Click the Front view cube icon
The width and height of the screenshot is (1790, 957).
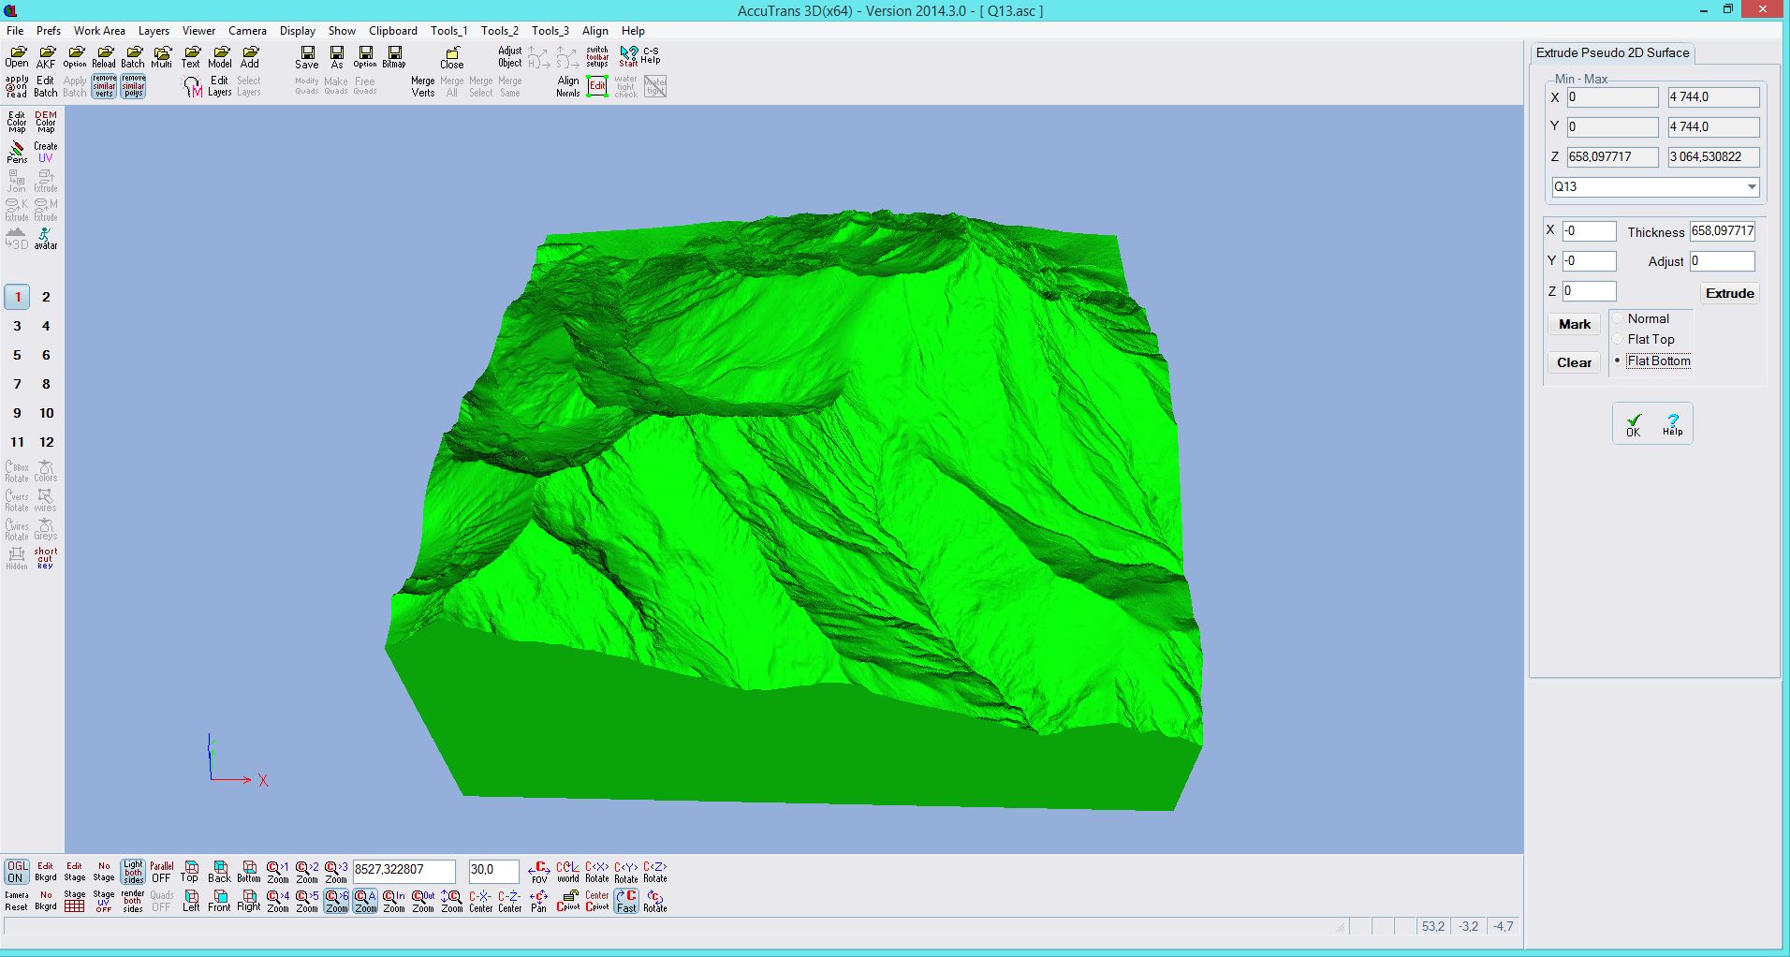pyautogui.click(x=219, y=901)
